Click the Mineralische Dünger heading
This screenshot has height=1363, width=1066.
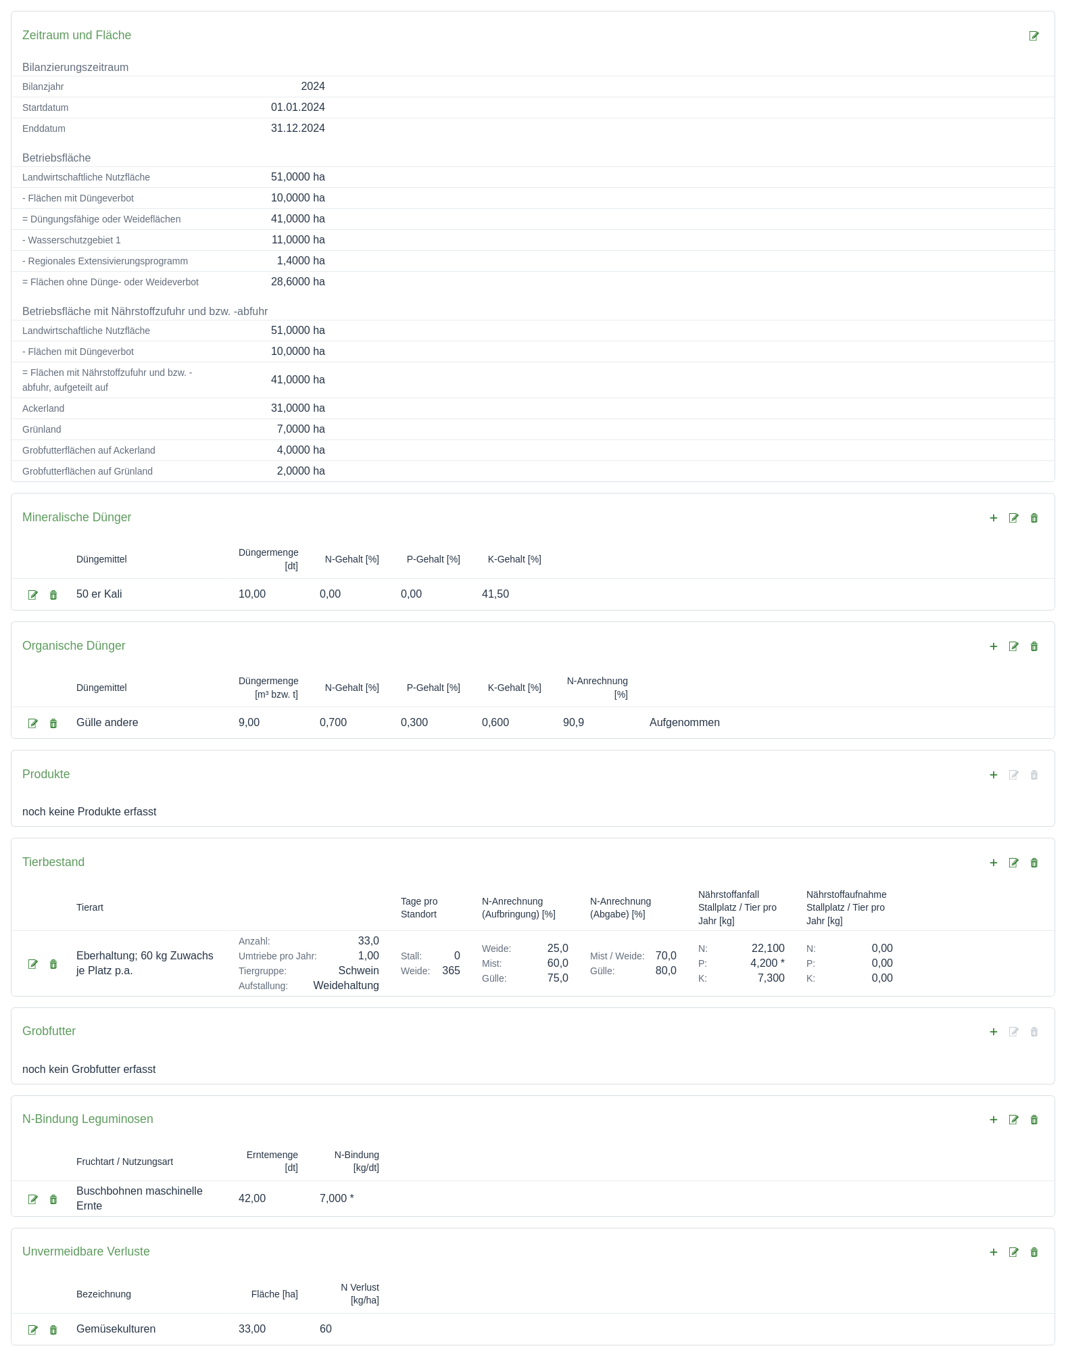pyautogui.click(x=76, y=517)
